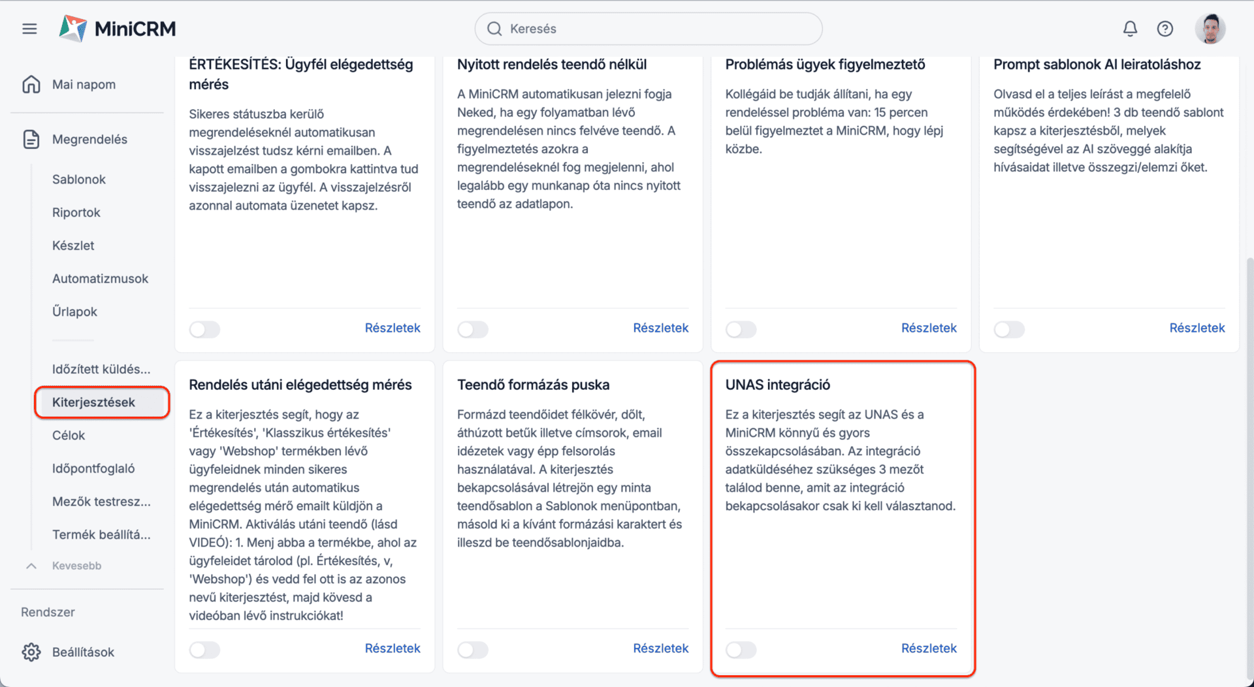Click into the Keresés search field

pyautogui.click(x=649, y=29)
